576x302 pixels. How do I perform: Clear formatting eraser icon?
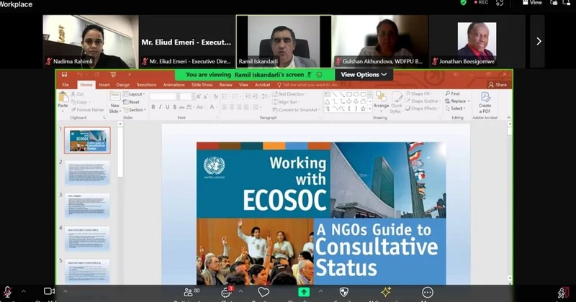pos(215,96)
